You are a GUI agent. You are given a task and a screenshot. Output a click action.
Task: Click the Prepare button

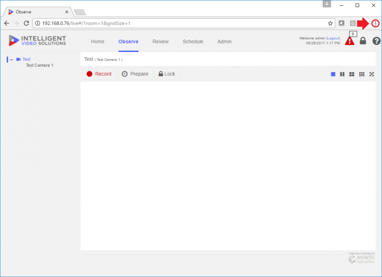(x=135, y=74)
